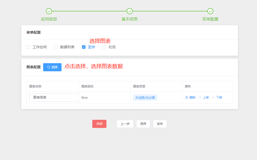
Task: Click the 保存 button
Action: pyautogui.click(x=143, y=124)
